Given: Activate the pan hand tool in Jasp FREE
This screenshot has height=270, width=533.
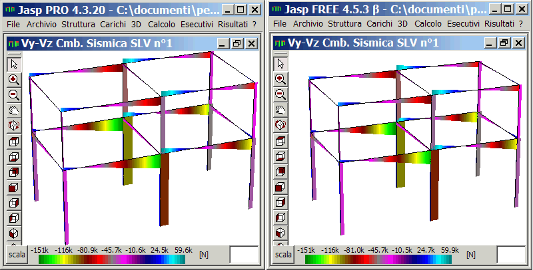Looking at the screenshot, I should point(280,110).
